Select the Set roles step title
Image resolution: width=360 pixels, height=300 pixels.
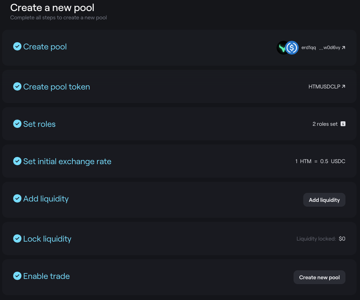pyautogui.click(x=39, y=124)
